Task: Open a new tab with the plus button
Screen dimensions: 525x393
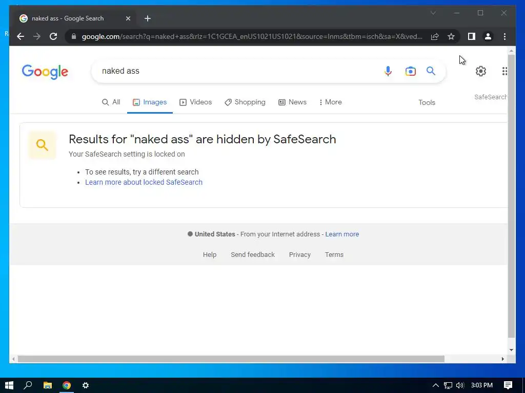Action: tap(148, 18)
